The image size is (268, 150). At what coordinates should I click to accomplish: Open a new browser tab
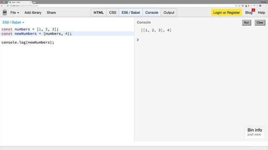pos(34,2)
